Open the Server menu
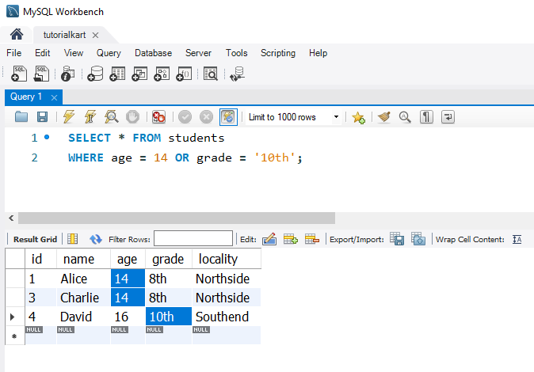The height and width of the screenshot is (372, 534). pos(198,53)
